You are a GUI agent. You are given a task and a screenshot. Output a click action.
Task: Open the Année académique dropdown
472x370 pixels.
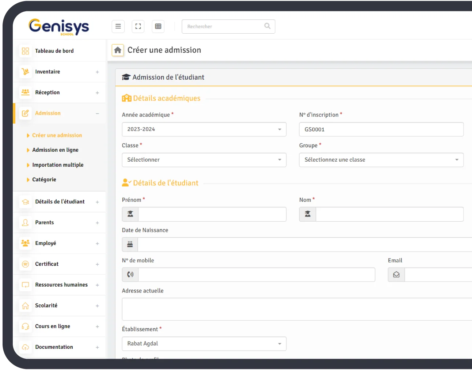(204, 129)
